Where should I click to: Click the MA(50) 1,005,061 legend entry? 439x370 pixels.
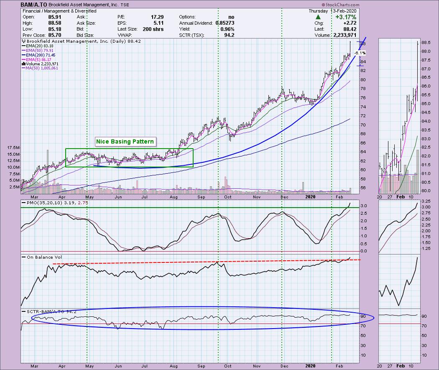40,68
